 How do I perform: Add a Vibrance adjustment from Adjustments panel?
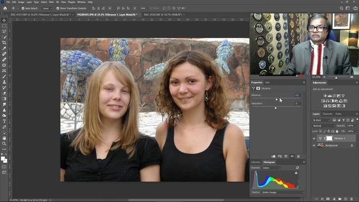343,96
